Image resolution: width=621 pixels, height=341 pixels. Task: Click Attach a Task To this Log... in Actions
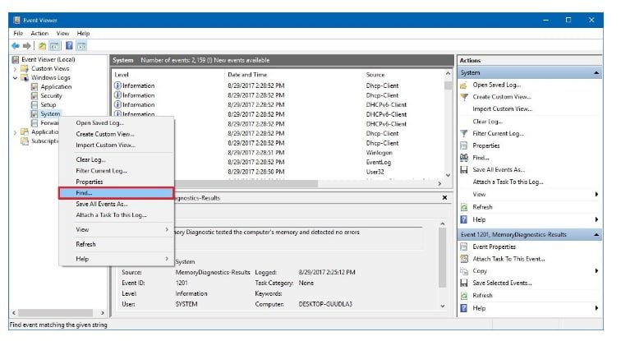click(508, 182)
